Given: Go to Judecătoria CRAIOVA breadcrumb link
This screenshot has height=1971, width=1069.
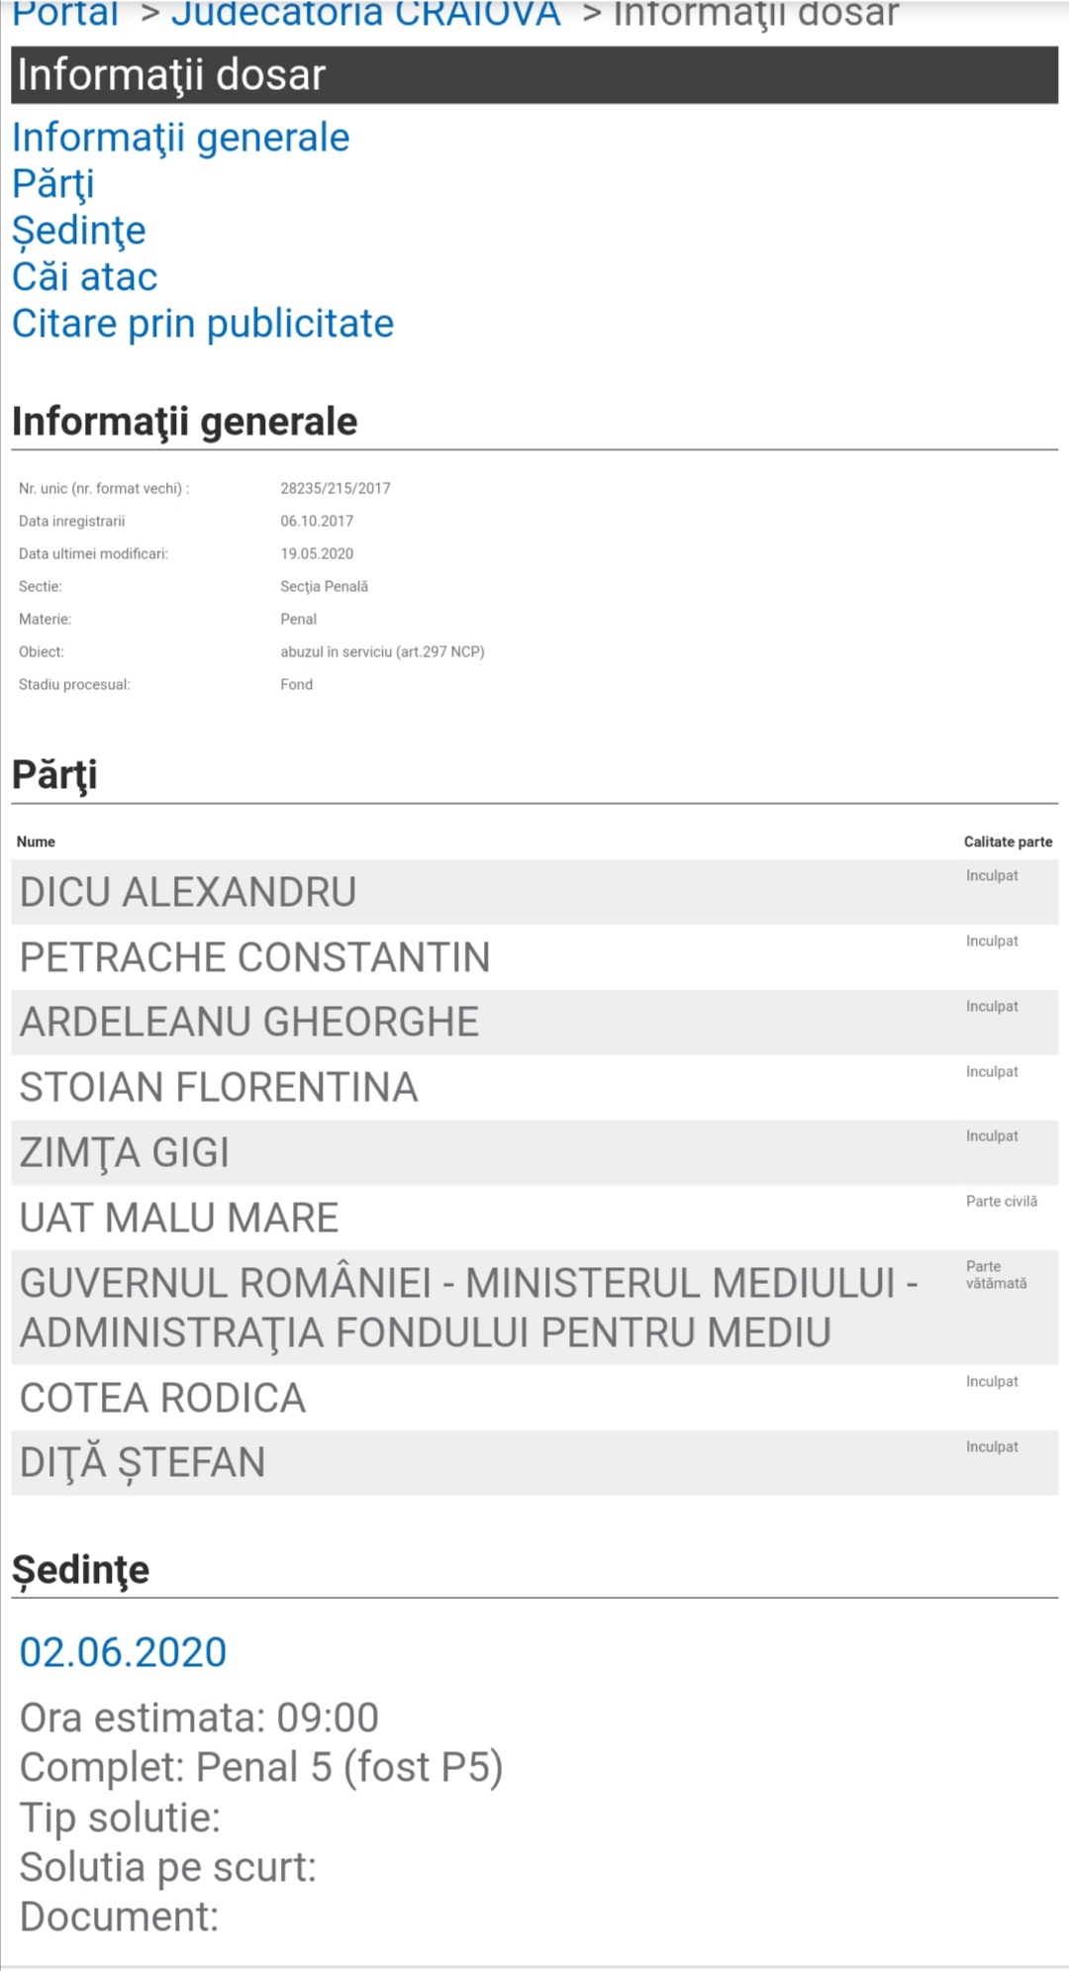Looking at the screenshot, I should (365, 14).
